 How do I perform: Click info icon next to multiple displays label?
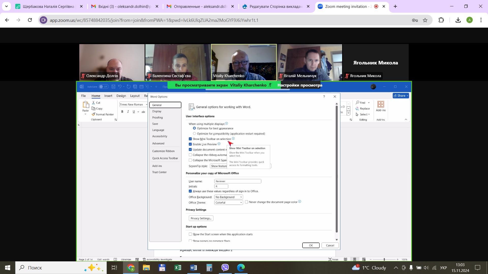pyautogui.click(x=226, y=124)
